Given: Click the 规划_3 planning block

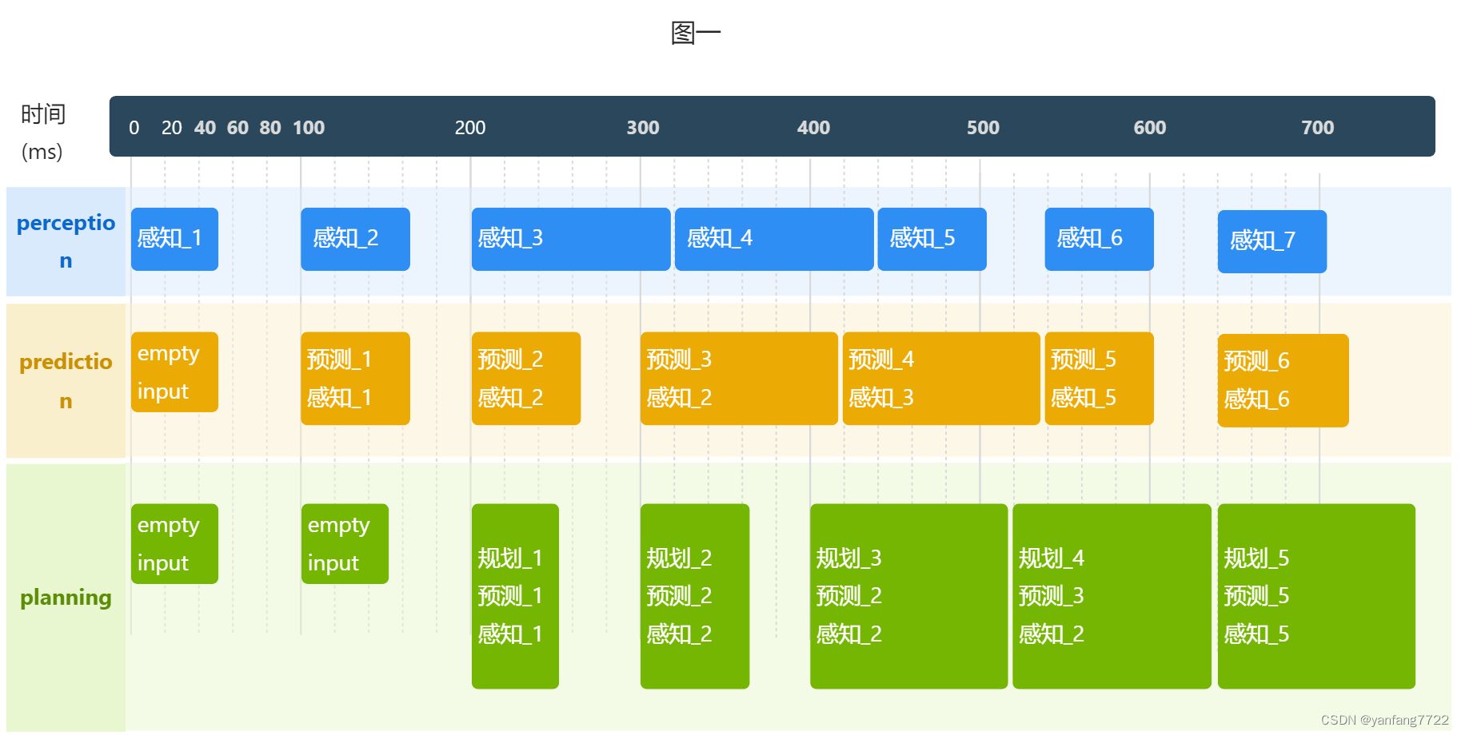Looking at the screenshot, I should pyautogui.click(x=908, y=596).
